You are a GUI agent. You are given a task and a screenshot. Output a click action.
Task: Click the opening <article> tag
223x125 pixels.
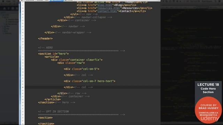coord(52,57)
